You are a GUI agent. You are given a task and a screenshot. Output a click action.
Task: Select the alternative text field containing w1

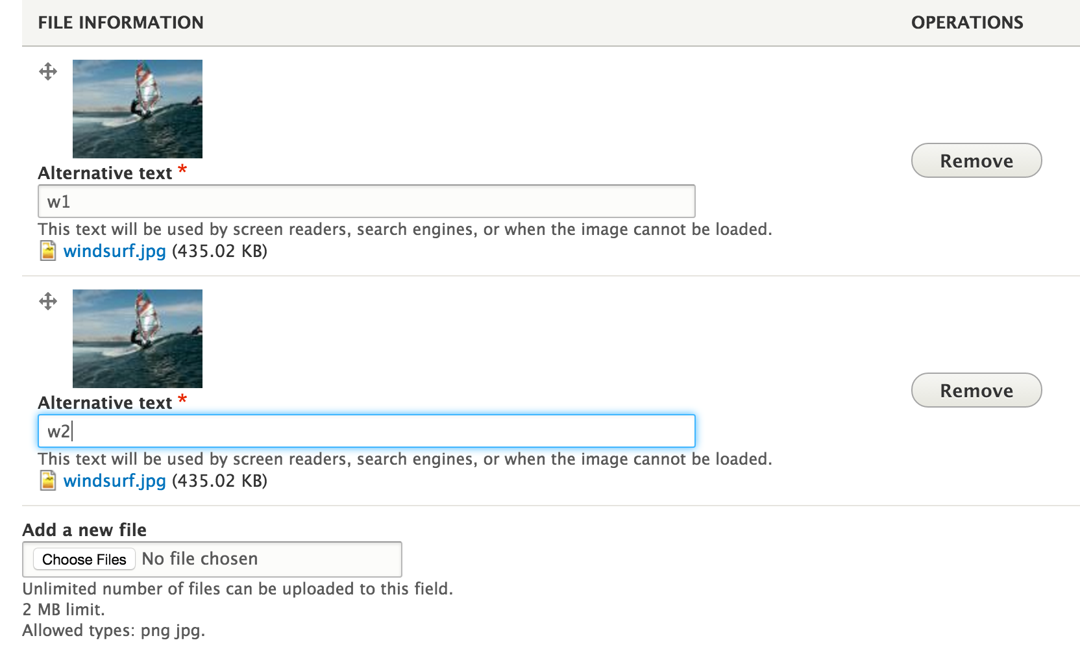point(366,201)
